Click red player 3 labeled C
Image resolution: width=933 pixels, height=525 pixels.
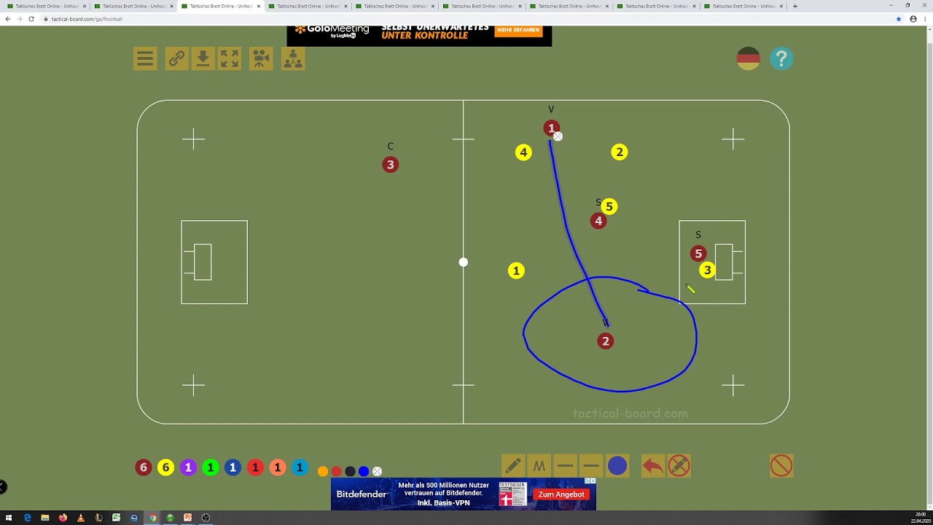tap(390, 165)
